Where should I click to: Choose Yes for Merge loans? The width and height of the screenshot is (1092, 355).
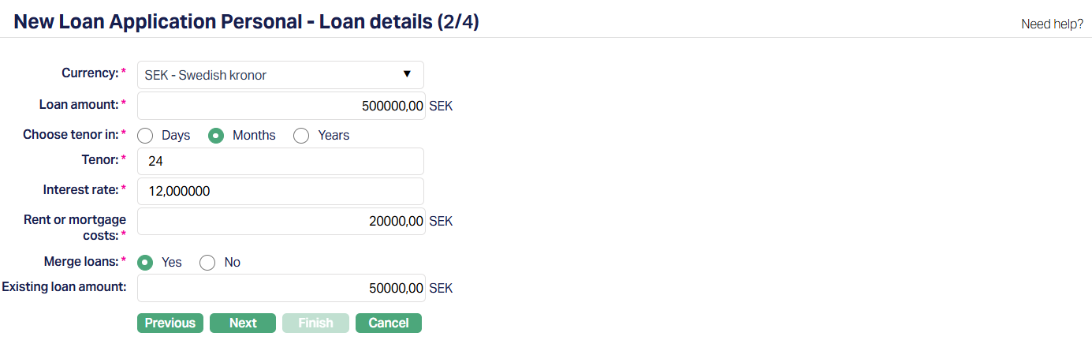click(x=145, y=263)
